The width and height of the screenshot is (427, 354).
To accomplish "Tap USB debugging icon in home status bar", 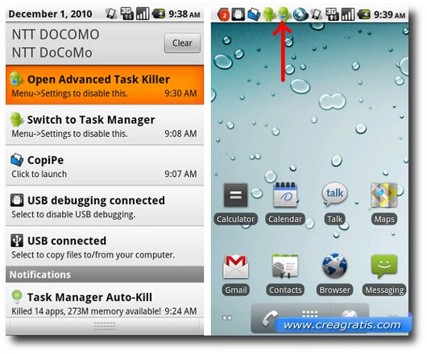I will (x=238, y=14).
